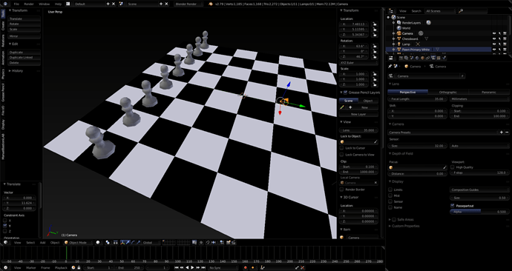This screenshot has width=512, height=271.
Task: Open the Window menu
Action: click(44, 4)
